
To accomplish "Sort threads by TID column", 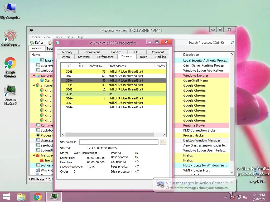I will click(x=67, y=66).
